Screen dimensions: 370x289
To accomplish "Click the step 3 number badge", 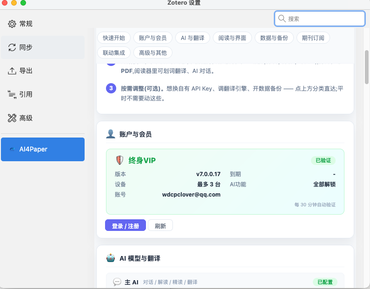I will tap(111, 88).
